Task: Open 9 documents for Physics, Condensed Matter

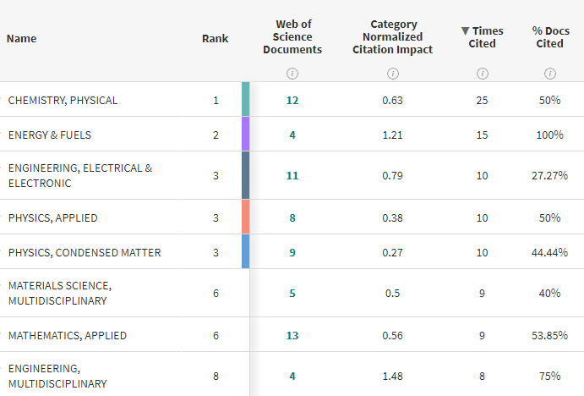Action: tap(292, 252)
